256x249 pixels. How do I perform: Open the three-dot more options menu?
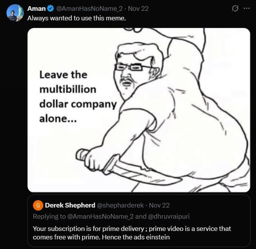[246, 8]
